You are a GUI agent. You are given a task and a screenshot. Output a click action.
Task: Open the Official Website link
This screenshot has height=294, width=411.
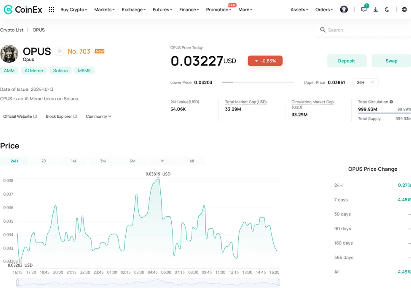[x=20, y=116]
